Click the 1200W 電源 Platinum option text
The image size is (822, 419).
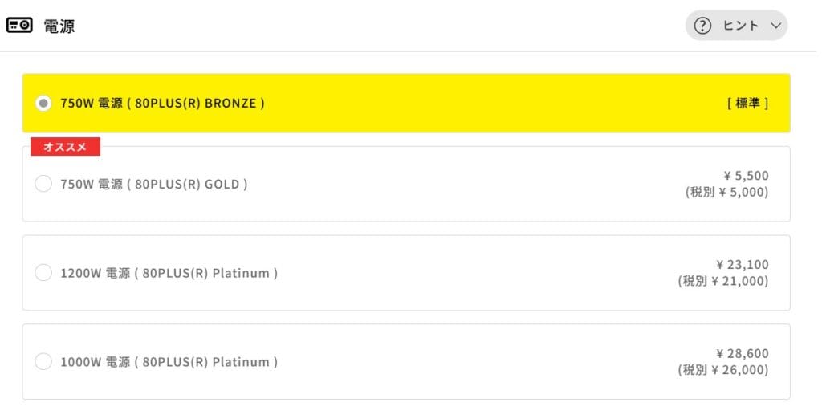coord(169,273)
